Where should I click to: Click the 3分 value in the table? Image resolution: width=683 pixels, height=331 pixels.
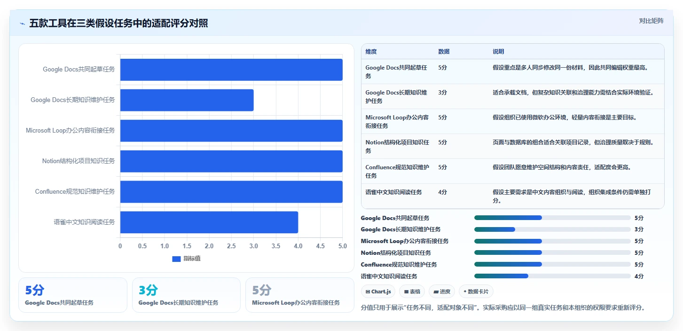coord(442,93)
